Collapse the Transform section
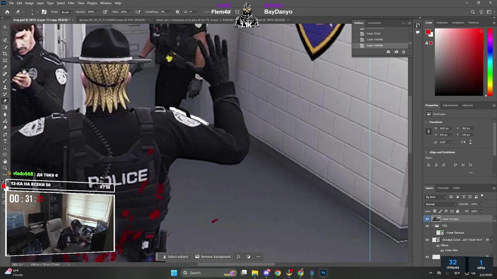 pyautogui.click(x=426, y=122)
